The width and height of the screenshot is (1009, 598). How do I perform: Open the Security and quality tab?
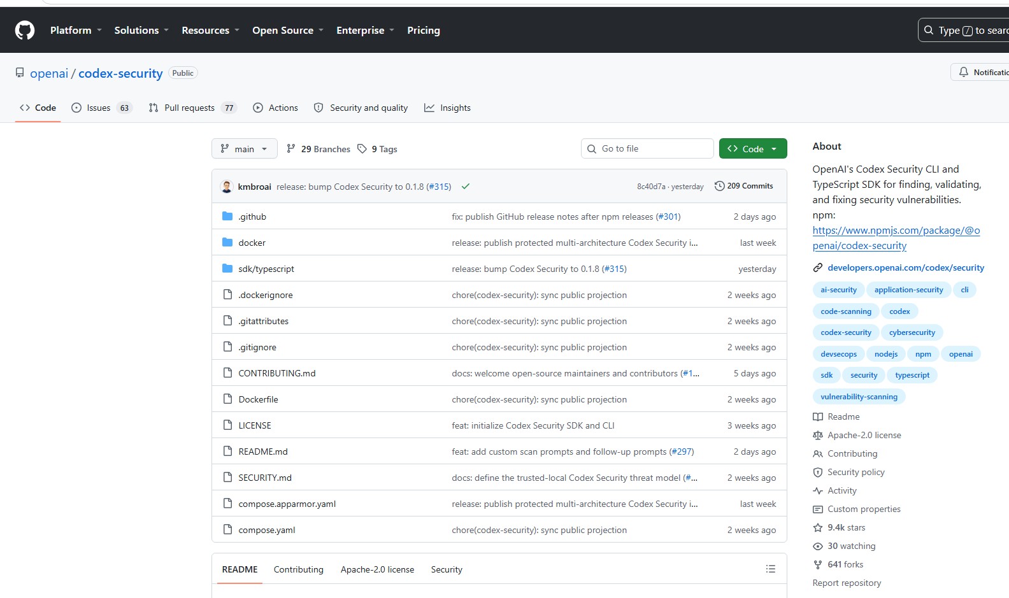[361, 108]
